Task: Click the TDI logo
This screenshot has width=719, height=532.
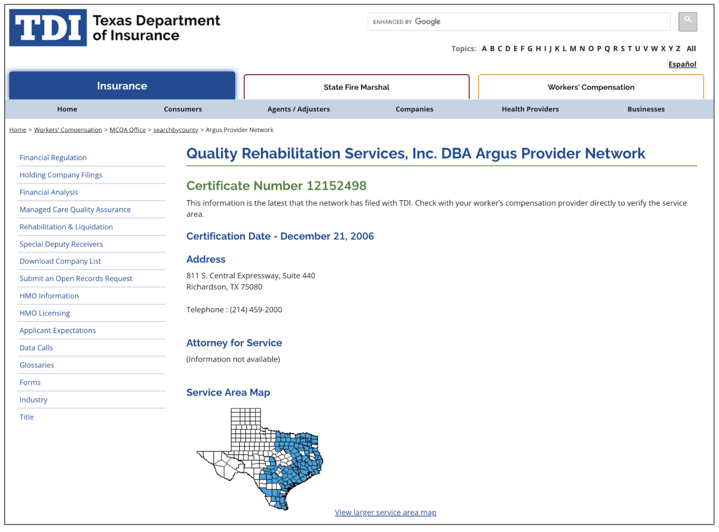Action: (48, 27)
